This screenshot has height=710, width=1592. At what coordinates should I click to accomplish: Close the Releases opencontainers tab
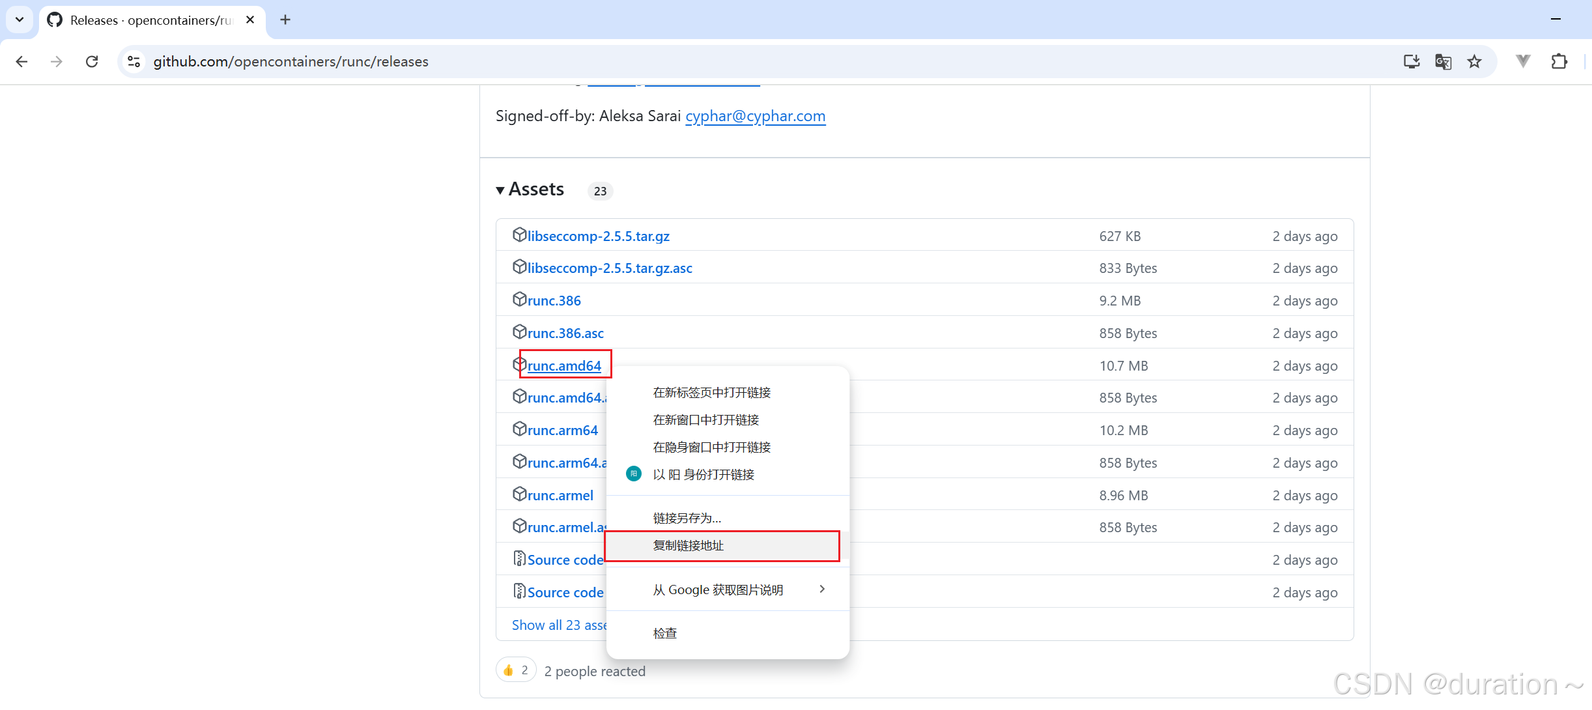(250, 20)
